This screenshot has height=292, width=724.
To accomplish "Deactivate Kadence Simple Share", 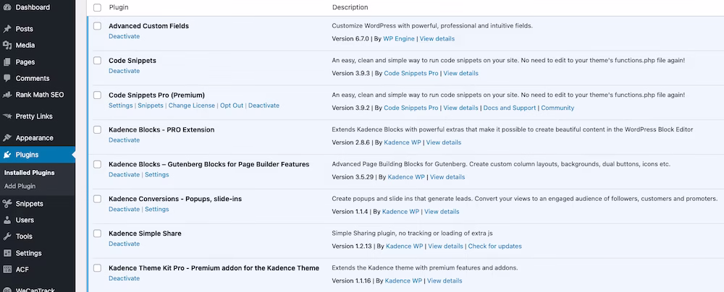I will 125,244.
